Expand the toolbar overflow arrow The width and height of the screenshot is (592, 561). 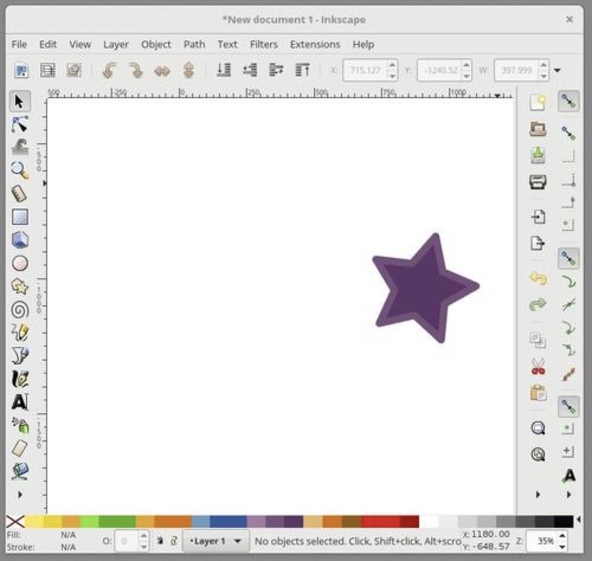(x=557, y=70)
